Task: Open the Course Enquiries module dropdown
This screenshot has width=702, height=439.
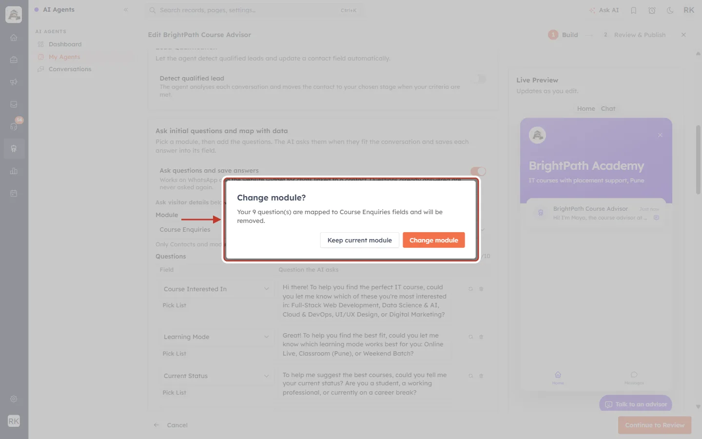Action: (322, 229)
